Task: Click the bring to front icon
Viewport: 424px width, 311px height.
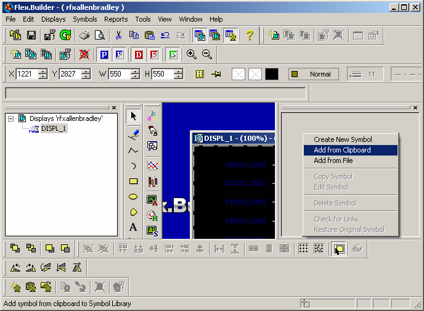Action: (x=15, y=248)
